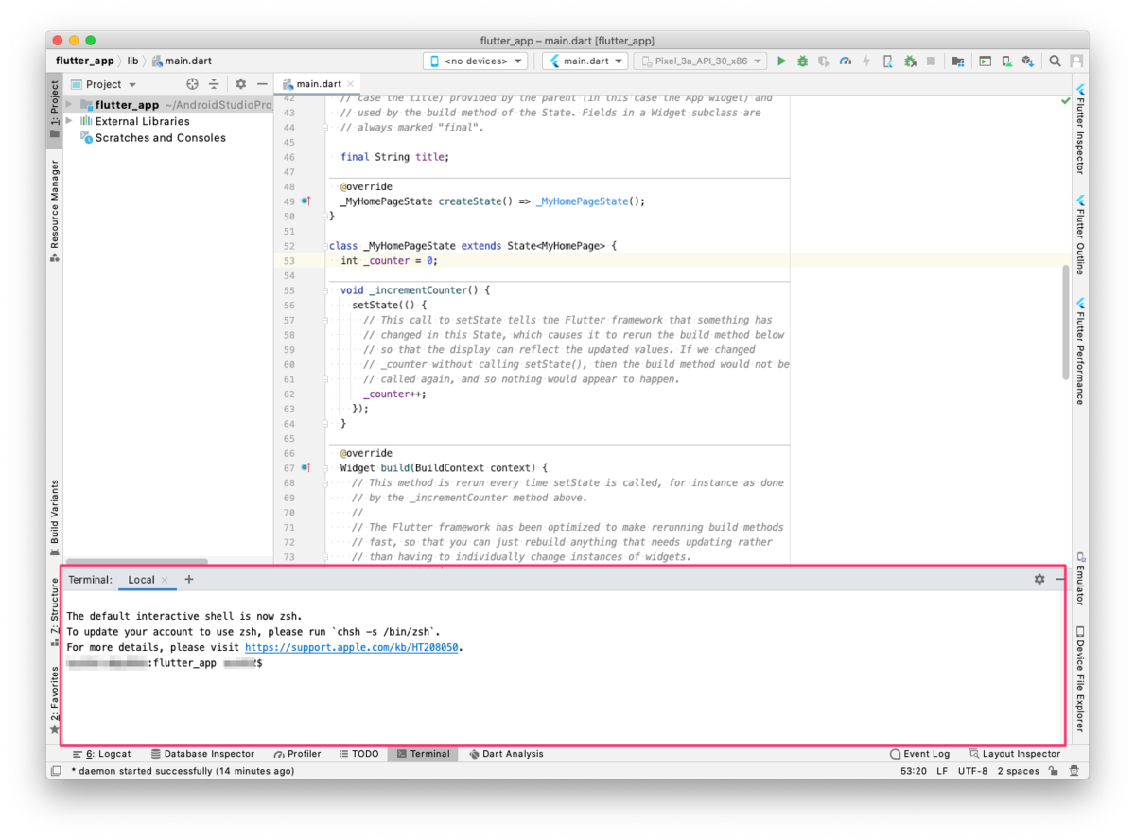Screen dimensions: 1135x840
Task: Click the green inspection checkmark in editor
Action: click(x=1066, y=100)
